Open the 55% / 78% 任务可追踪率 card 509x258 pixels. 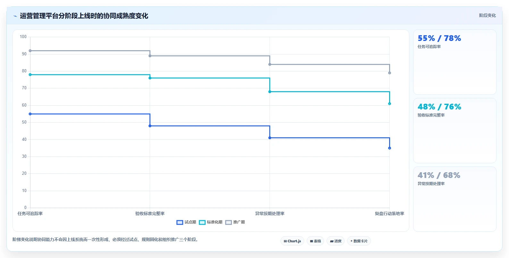pyautogui.click(x=455, y=62)
